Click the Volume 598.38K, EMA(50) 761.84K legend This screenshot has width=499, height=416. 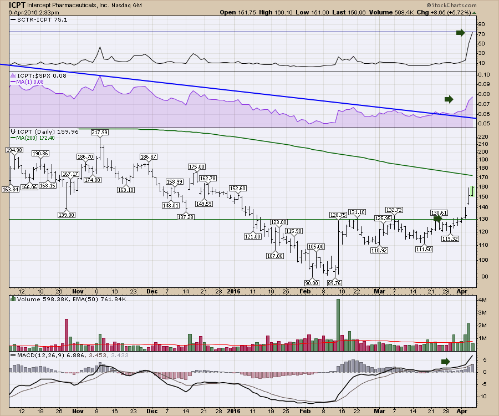pos(72,299)
